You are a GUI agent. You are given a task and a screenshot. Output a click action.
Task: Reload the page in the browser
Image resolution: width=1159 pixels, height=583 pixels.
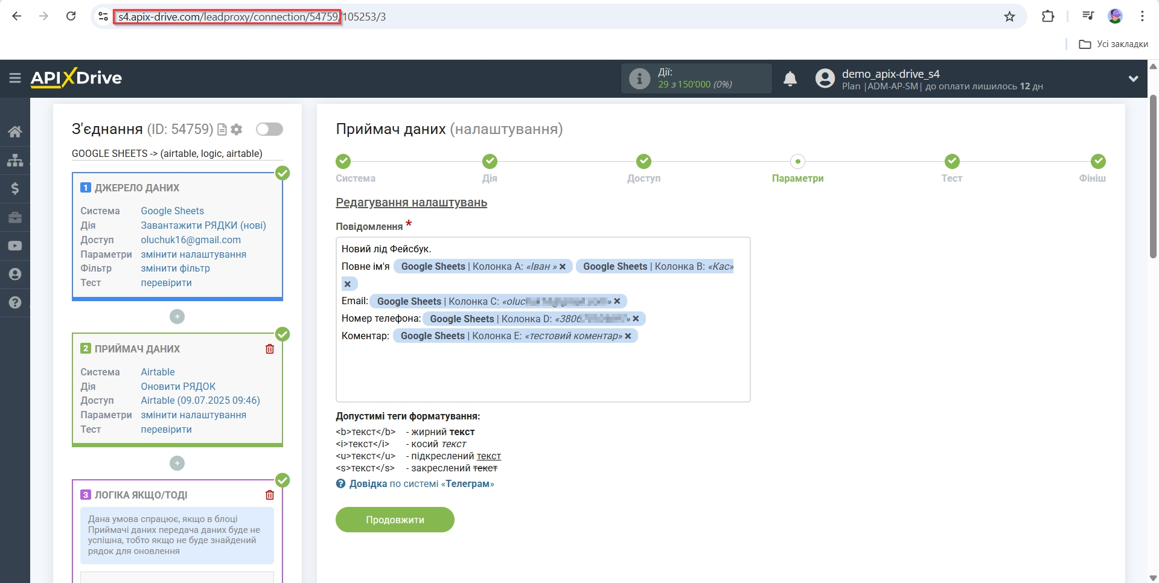tap(71, 16)
